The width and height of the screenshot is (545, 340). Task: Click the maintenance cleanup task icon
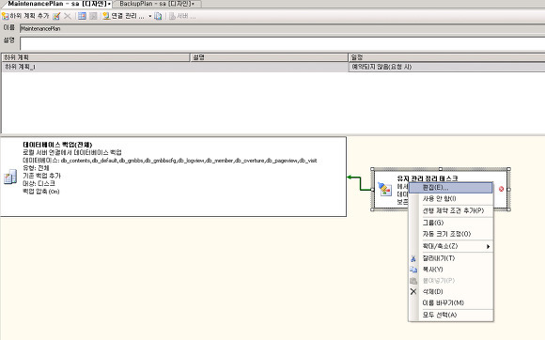(384, 189)
